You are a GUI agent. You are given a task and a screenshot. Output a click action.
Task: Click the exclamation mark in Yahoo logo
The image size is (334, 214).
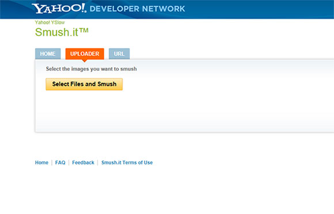83,8
